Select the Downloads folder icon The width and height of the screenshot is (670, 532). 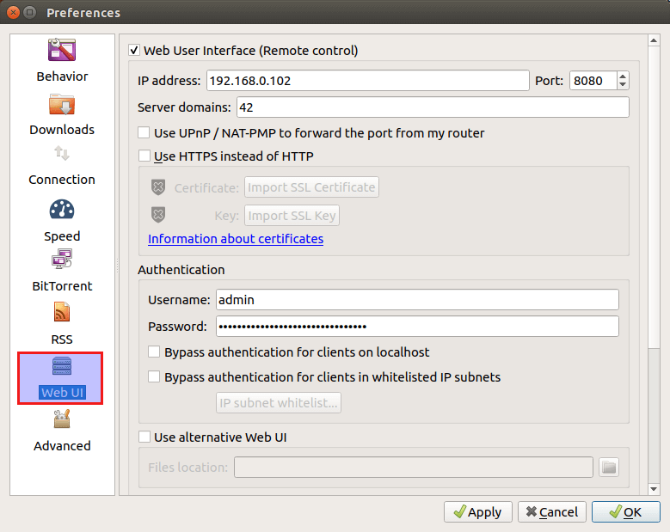[62, 105]
